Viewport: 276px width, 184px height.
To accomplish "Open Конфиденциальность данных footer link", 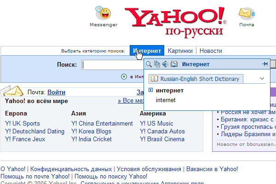I will click(x=71, y=169).
